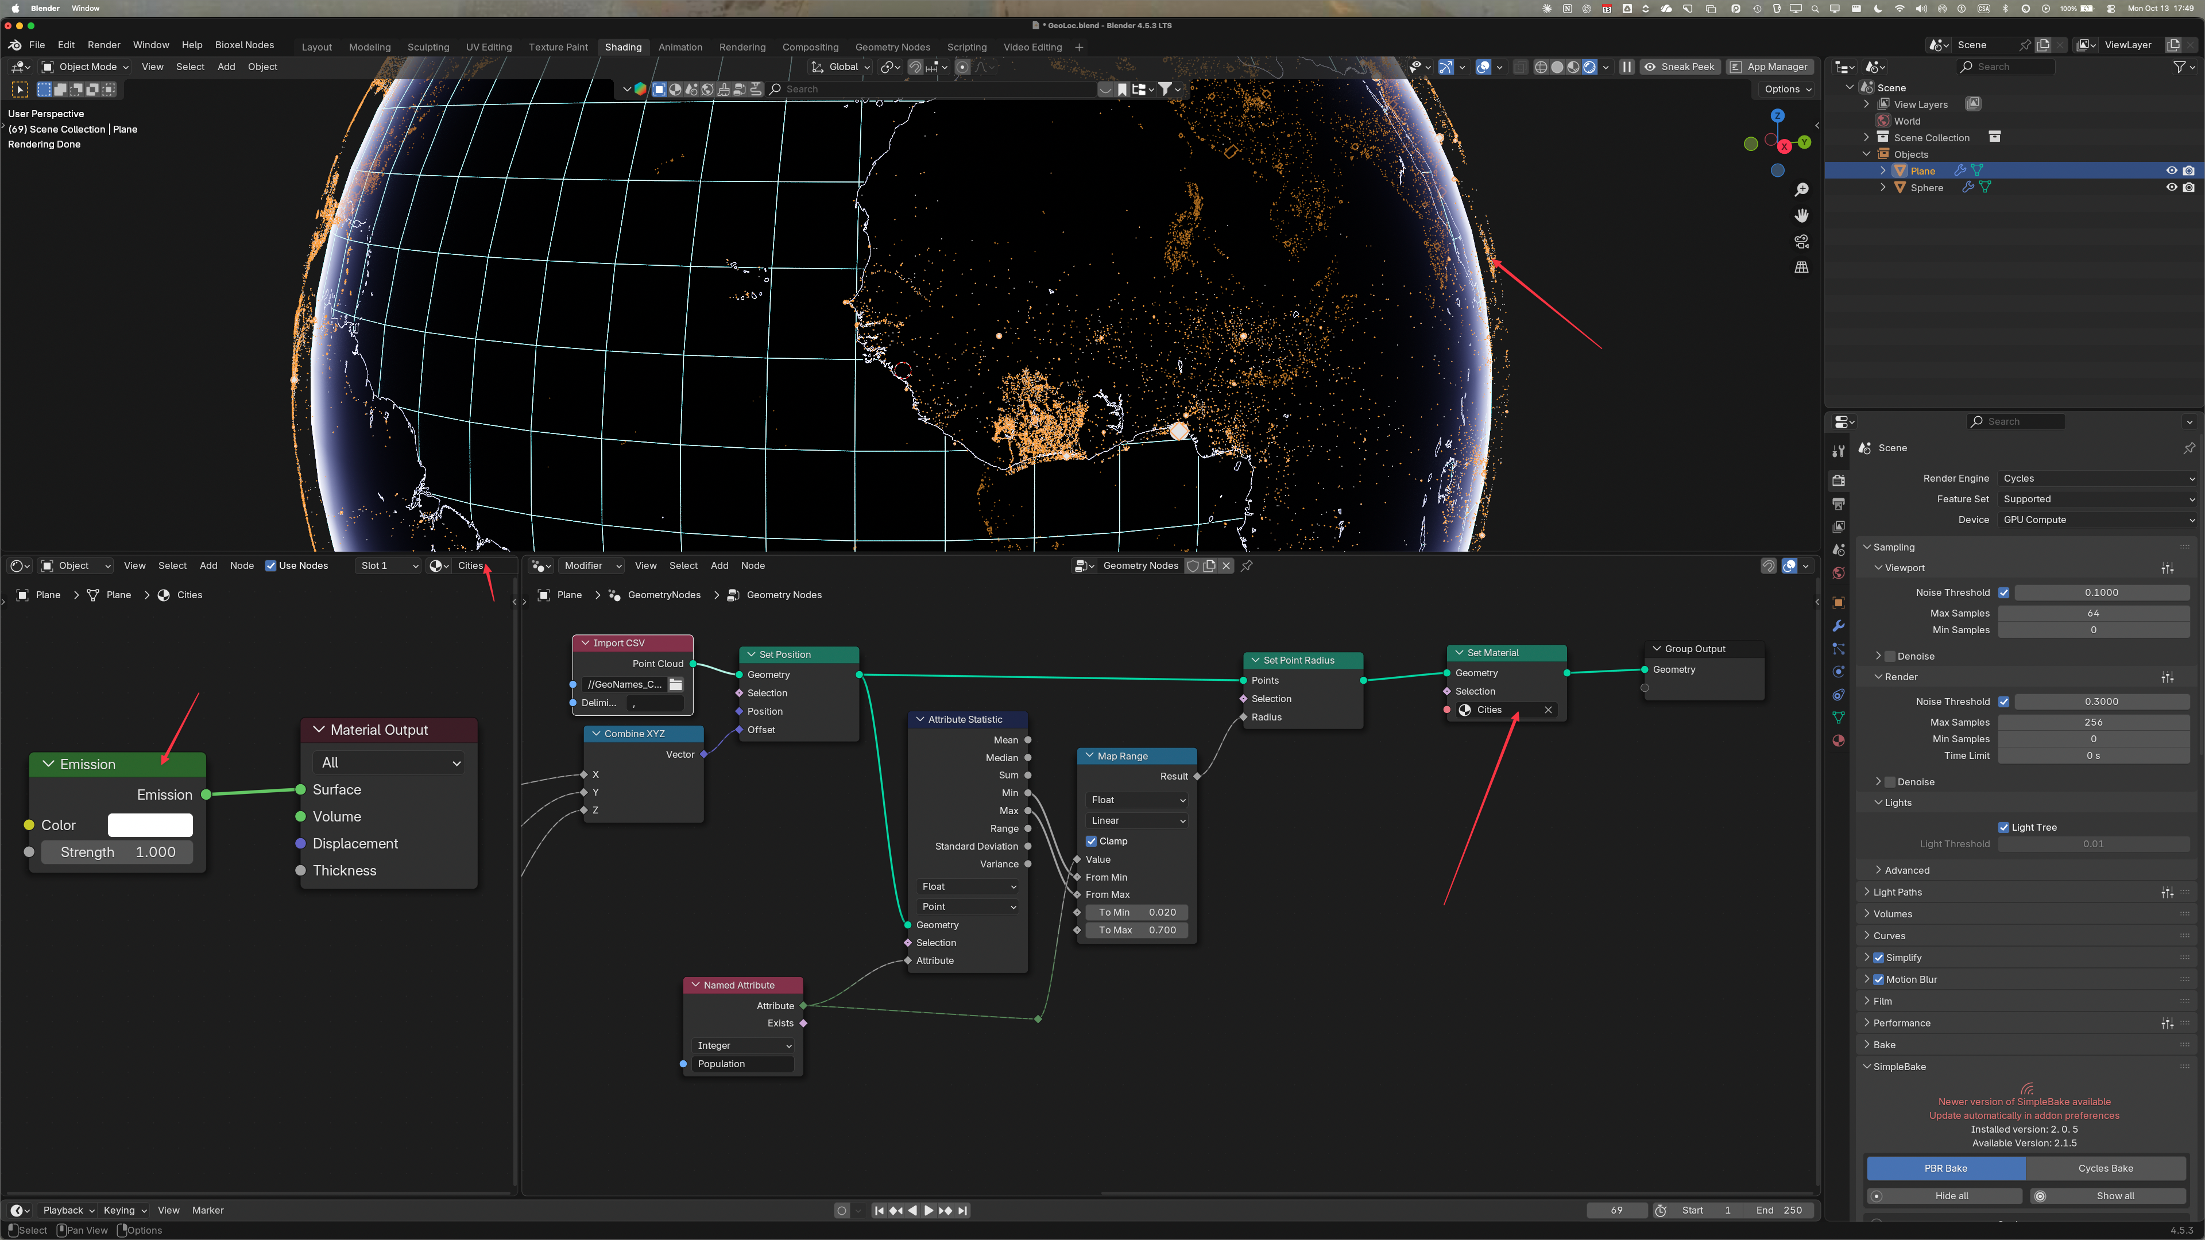The image size is (2205, 1240).
Task: Open the Object Constraints properties tab
Action: click(x=1839, y=695)
